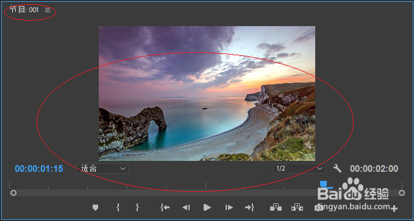Click the Lift button
This screenshot has width=414, height=221.
276,208
